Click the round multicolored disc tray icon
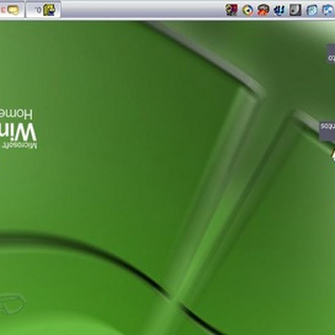This screenshot has height=335, width=335. pyautogui.click(x=248, y=10)
